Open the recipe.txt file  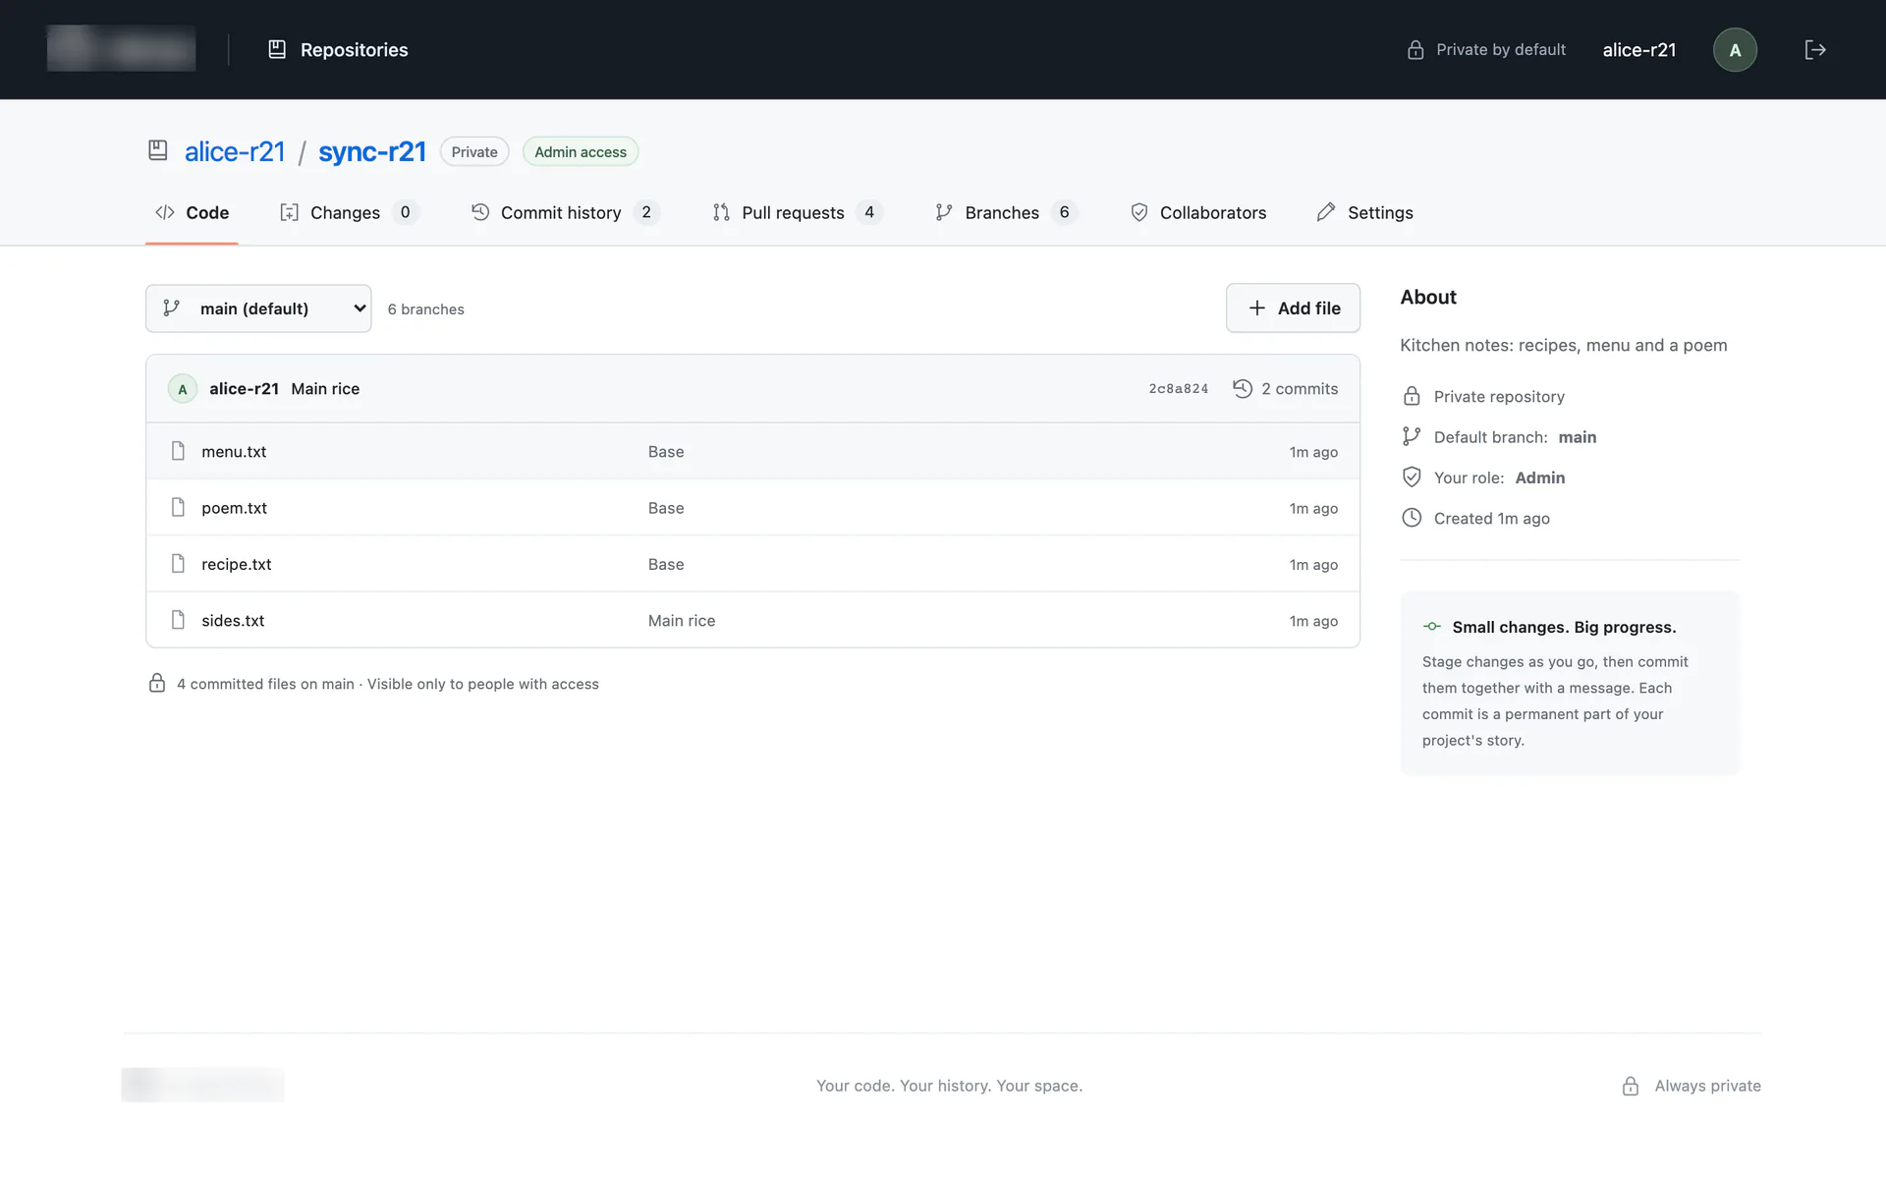click(x=236, y=564)
